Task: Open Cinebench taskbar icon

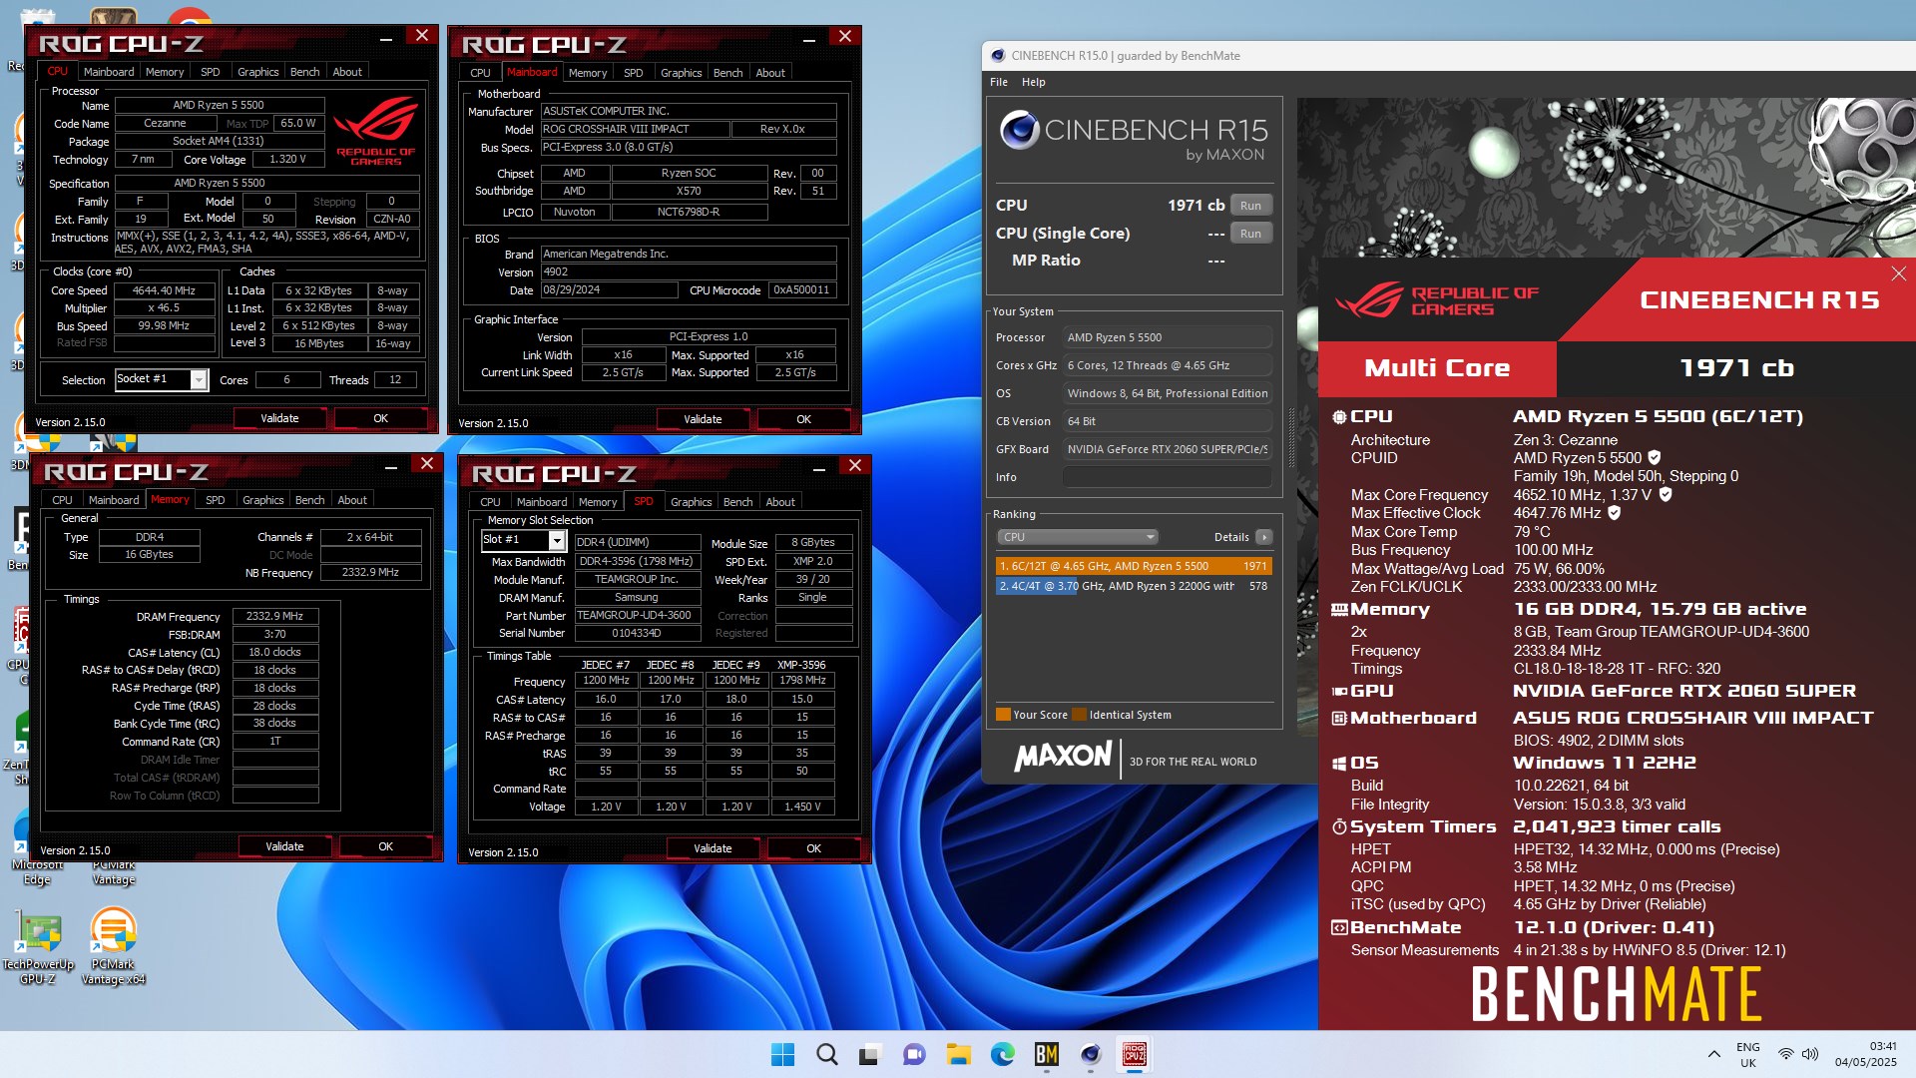Action: (1091, 1054)
